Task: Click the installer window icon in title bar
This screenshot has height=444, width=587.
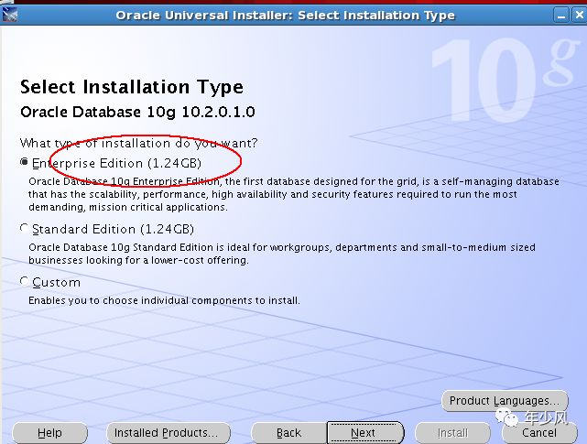Action: point(9,15)
